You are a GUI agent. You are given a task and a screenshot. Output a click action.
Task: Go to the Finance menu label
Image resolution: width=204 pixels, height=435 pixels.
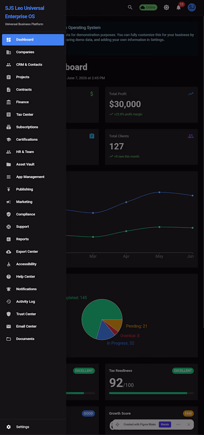(22, 102)
